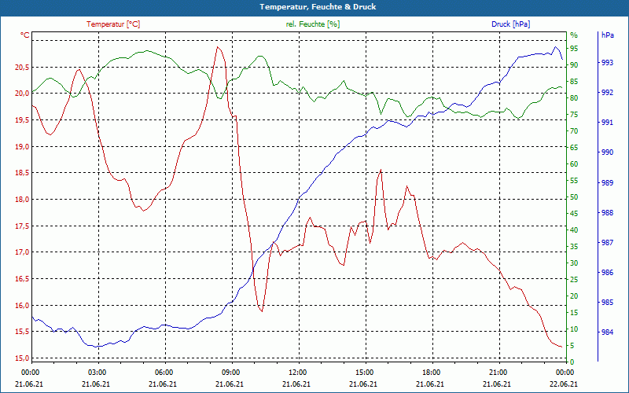Click the "60" humidity axis value
The image size is (629, 393).
tap(574, 164)
